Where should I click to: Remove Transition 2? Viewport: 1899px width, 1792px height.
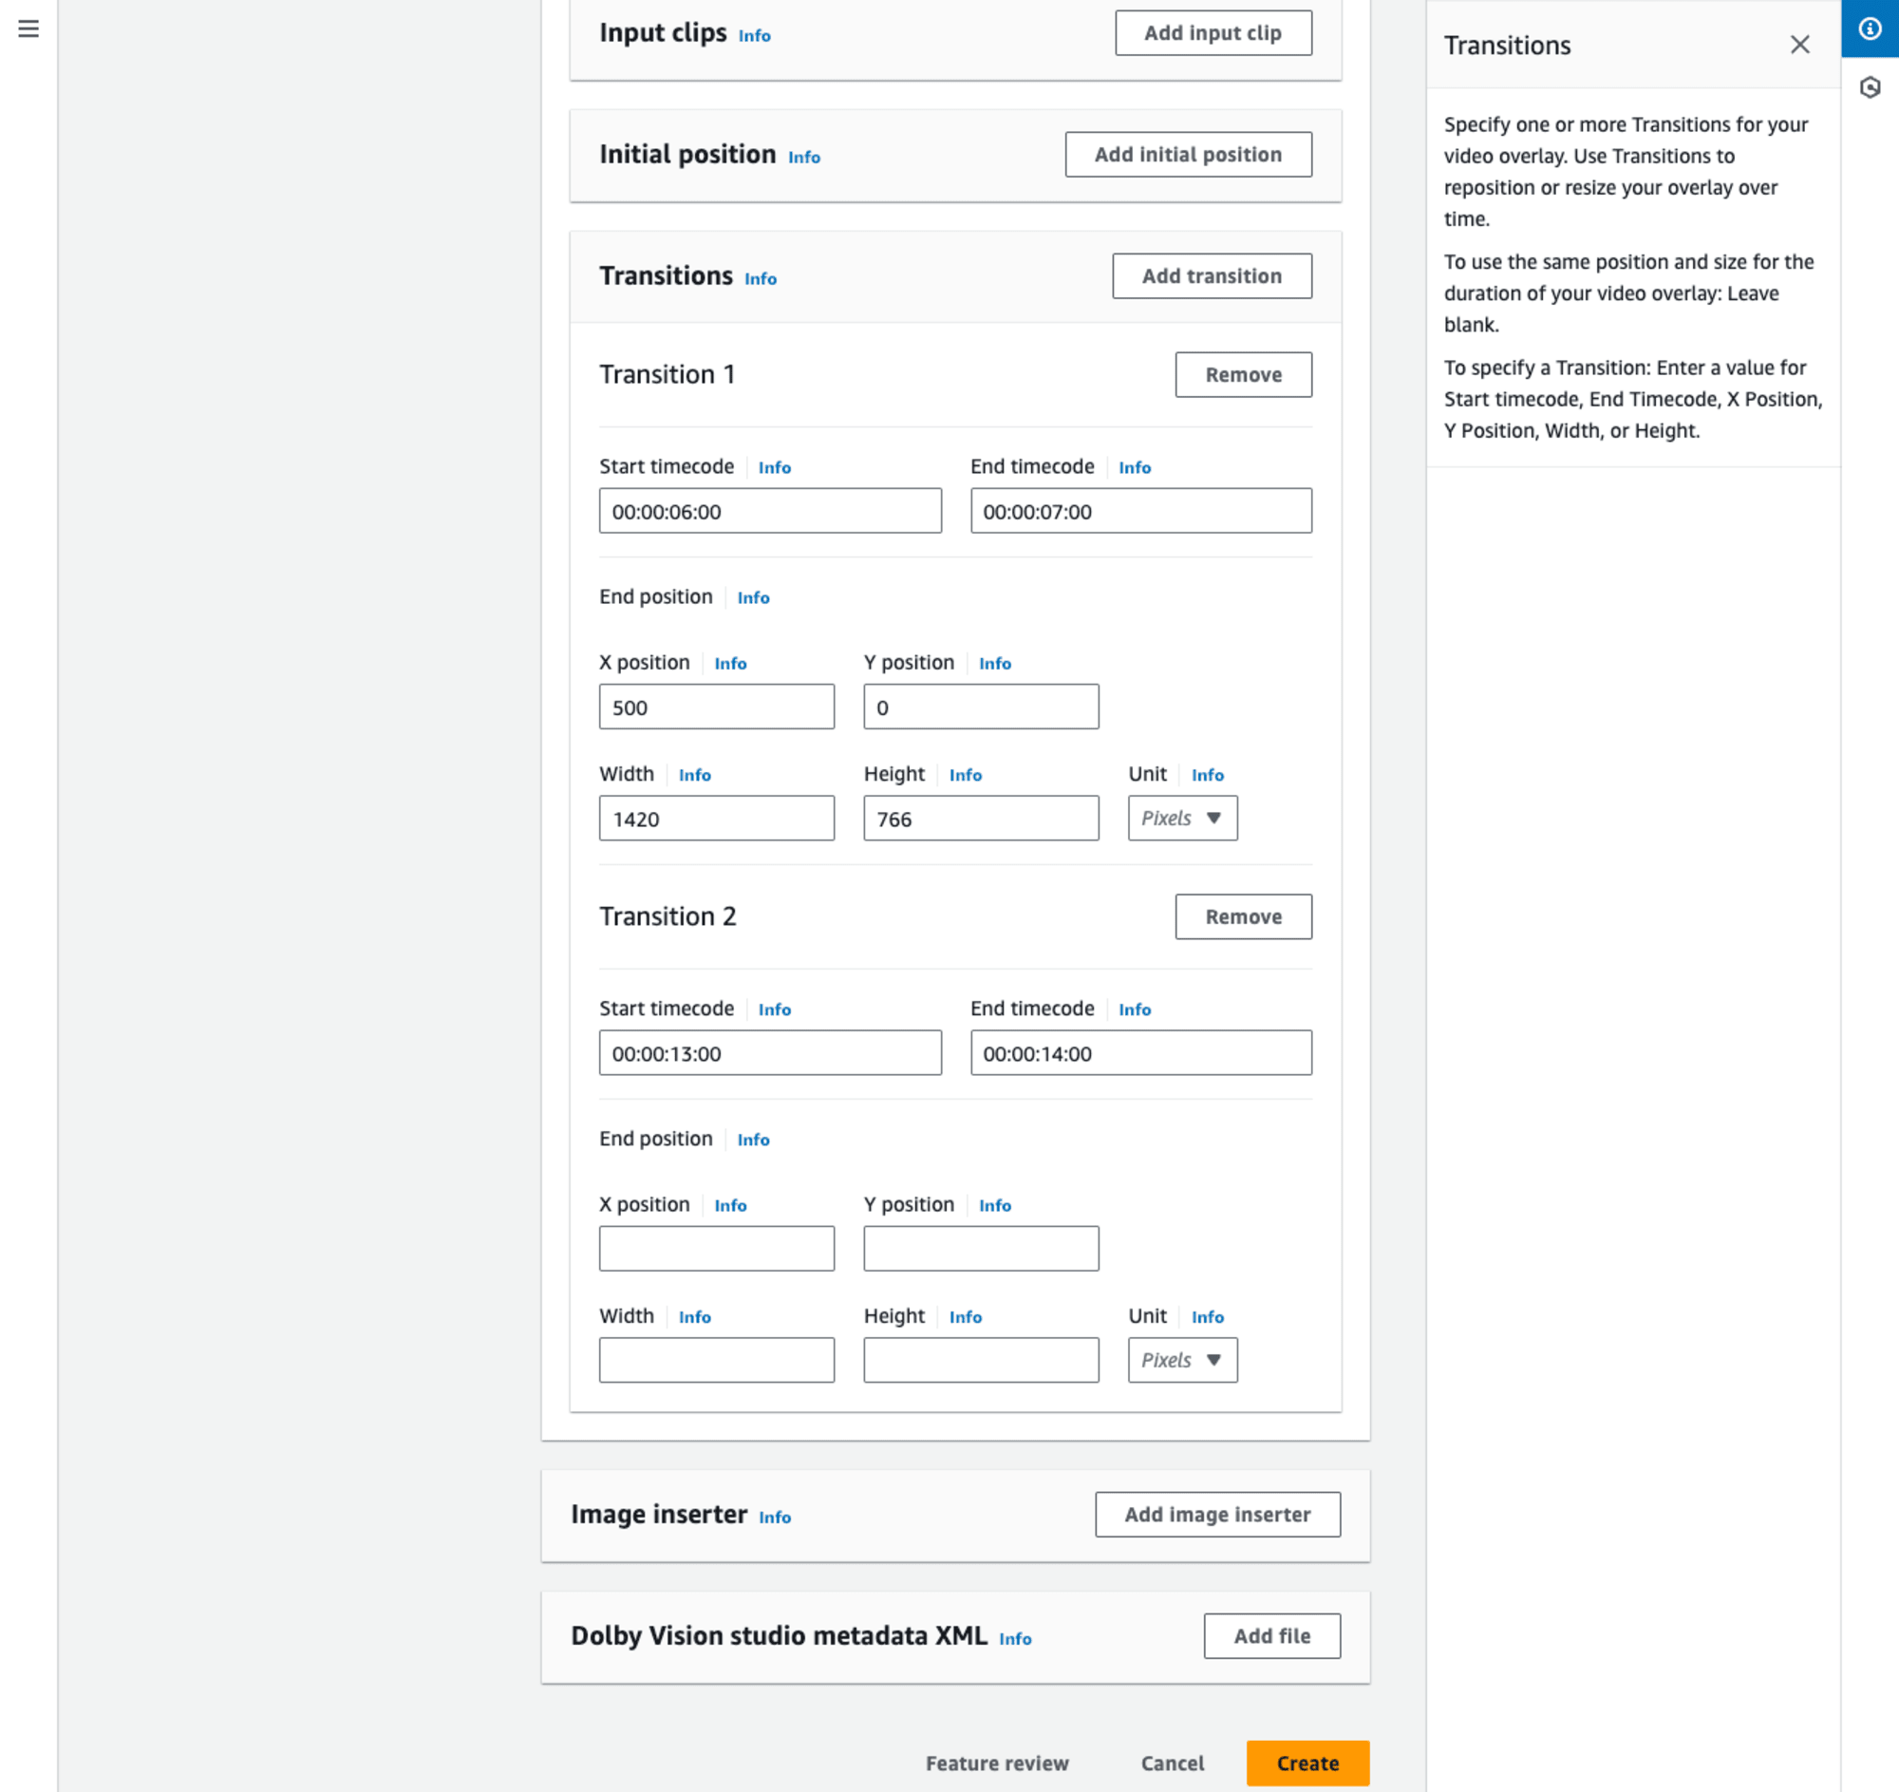(x=1243, y=917)
